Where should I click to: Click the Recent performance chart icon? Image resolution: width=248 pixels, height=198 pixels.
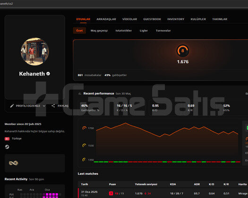(80, 93)
